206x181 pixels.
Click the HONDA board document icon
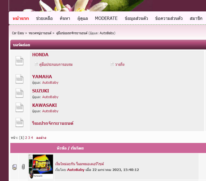click(19, 61)
